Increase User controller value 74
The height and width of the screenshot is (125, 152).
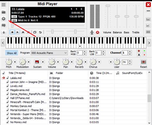tap(130, 61)
